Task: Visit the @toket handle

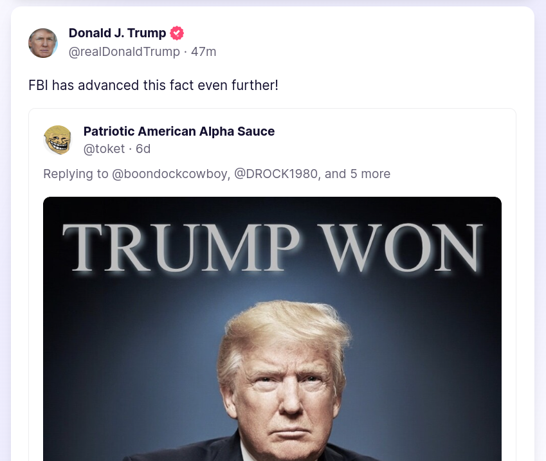Action: 104,149
